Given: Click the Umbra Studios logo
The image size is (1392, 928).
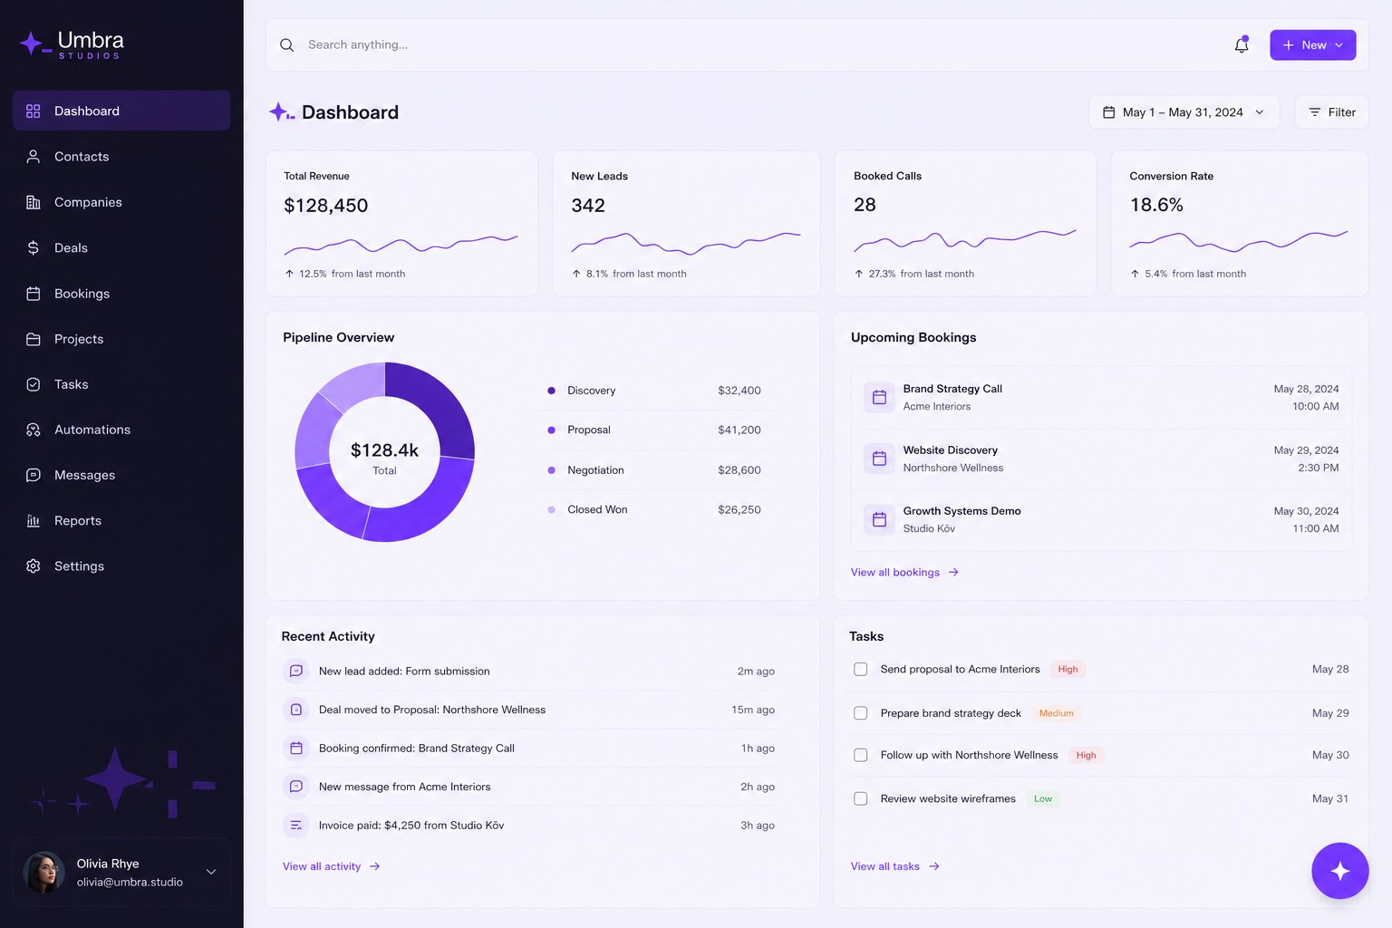Looking at the screenshot, I should [72, 43].
